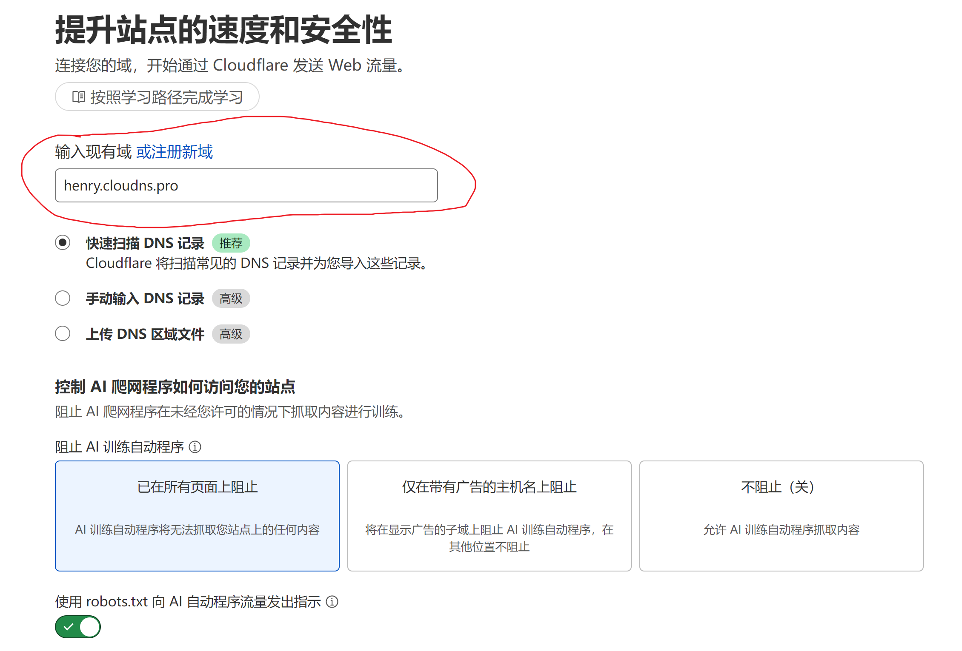
Task: Click 高级 badge next to 手动输入 DNS
Action: tap(231, 298)
